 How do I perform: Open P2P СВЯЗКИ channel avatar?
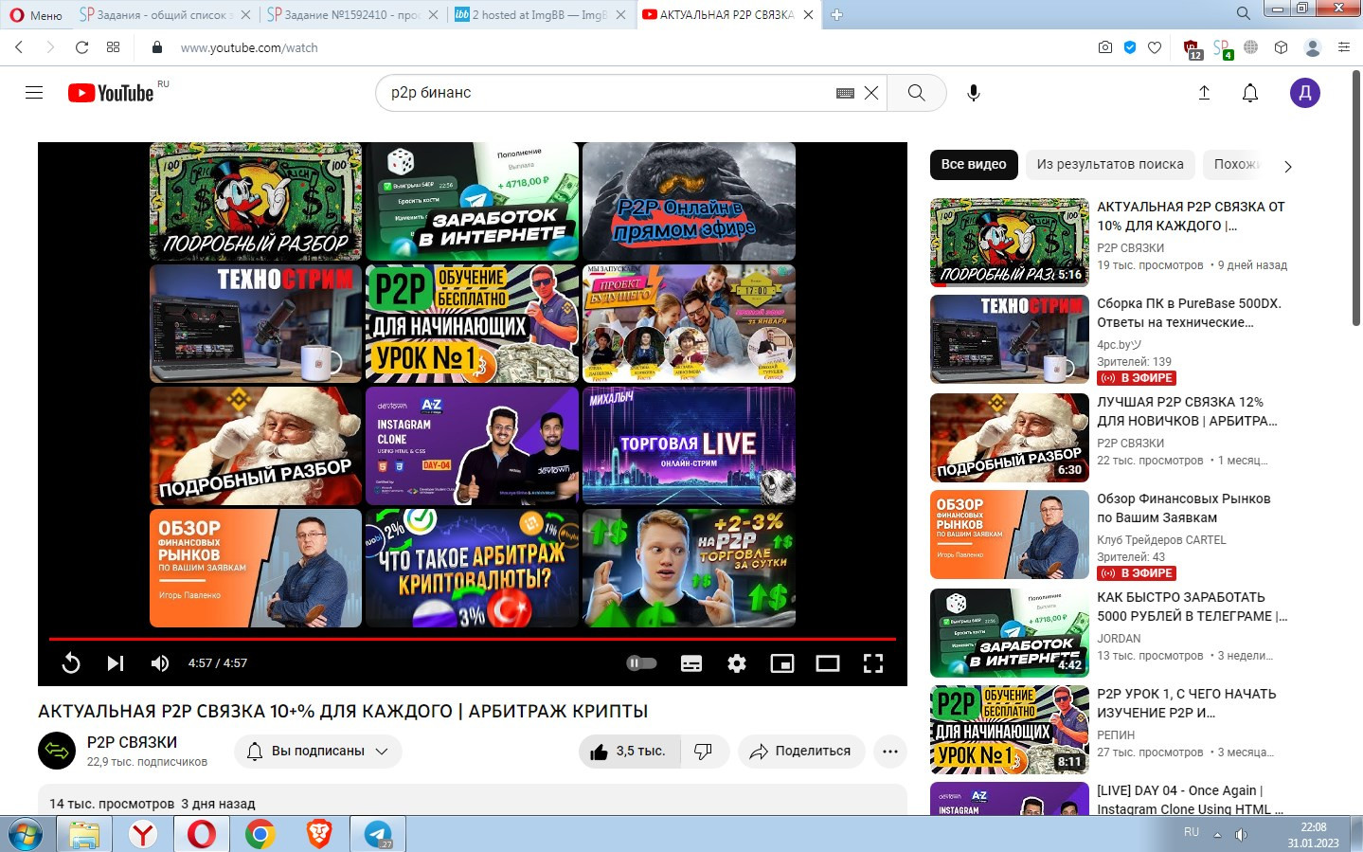coord(57,752)
